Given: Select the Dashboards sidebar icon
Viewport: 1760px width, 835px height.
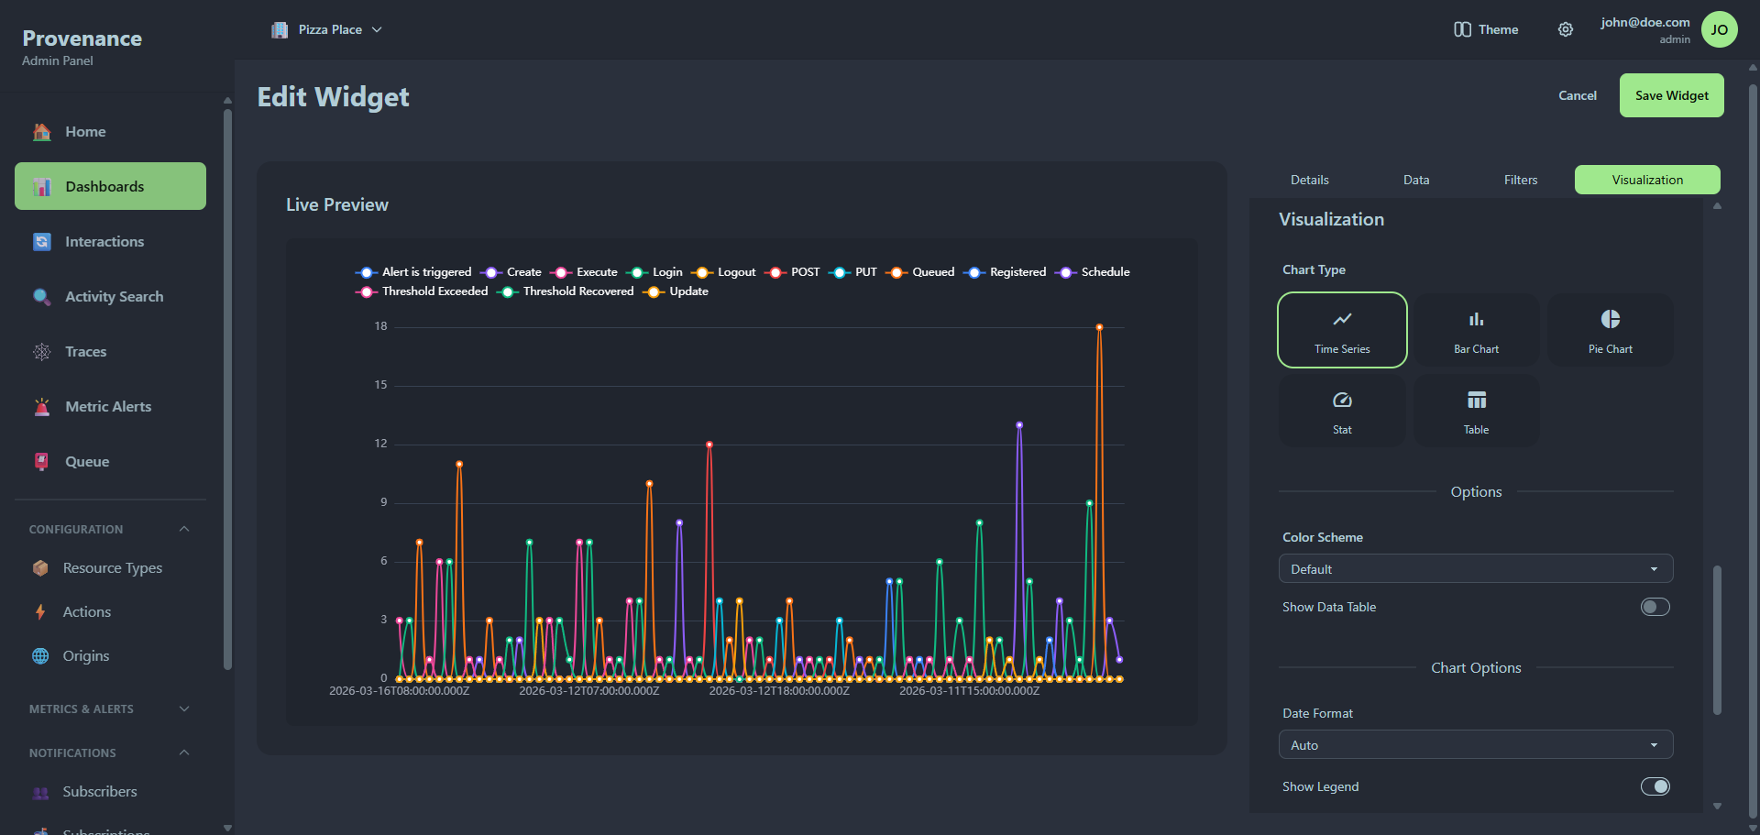Looking at the screenshot, I should coord(41,186).
